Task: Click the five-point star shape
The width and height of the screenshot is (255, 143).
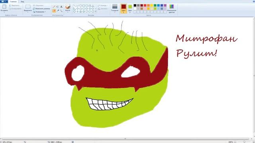Action: point(80,12)
